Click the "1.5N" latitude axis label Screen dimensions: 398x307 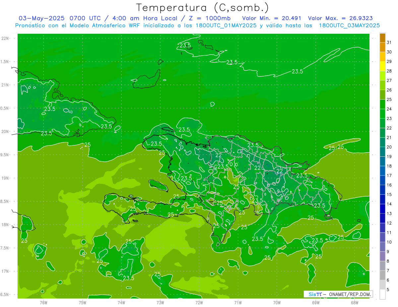tap(5, 62)
